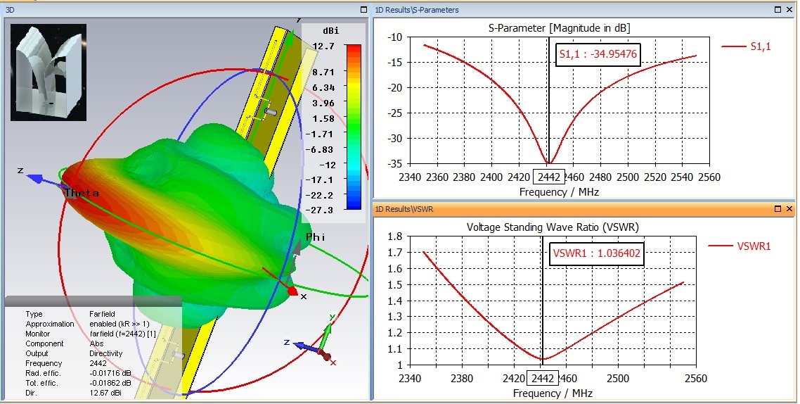
Task: Click the -27.3 minimum value on color scale
Action: click(319, 210)
